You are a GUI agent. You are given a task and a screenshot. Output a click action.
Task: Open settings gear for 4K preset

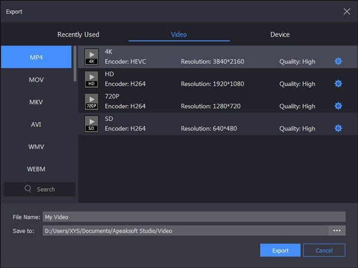[338, 61]
